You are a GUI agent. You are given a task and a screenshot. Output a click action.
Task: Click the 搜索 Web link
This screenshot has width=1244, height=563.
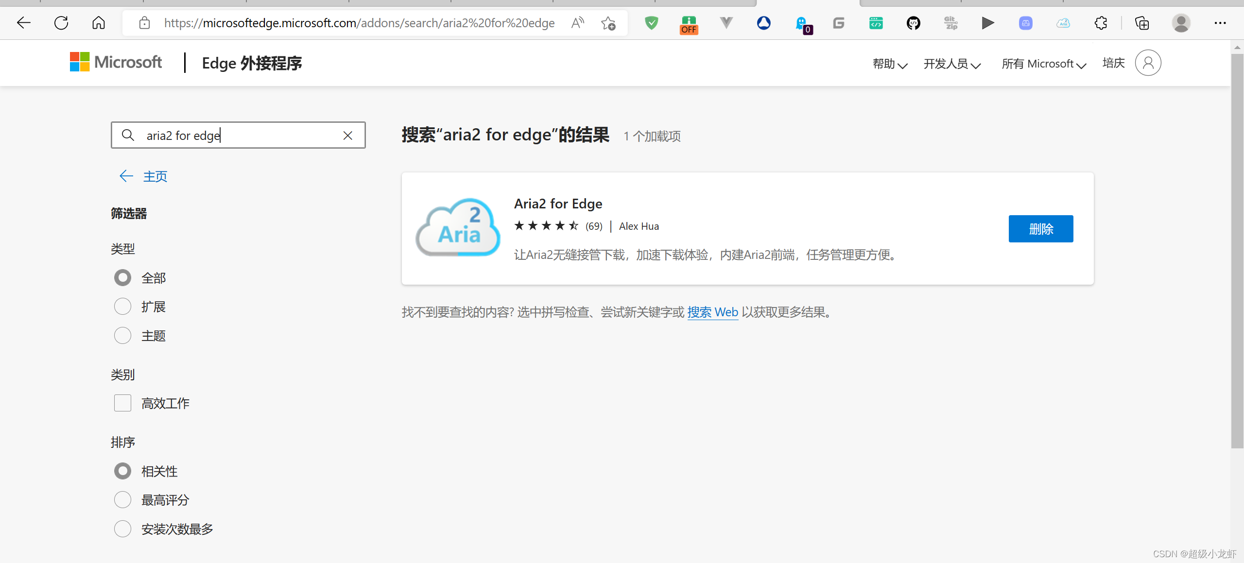pos(712,312)
